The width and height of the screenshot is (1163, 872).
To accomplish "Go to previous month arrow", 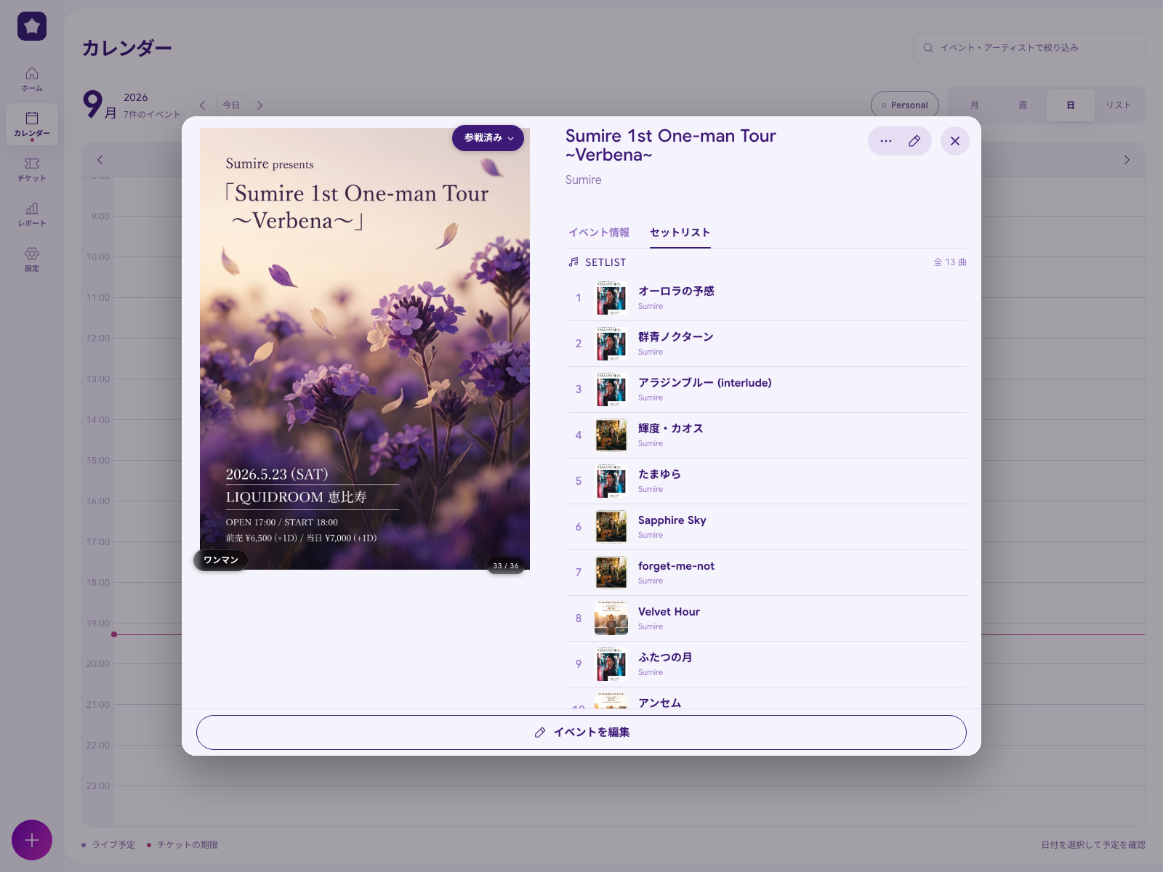I will [x=202, y=105].
